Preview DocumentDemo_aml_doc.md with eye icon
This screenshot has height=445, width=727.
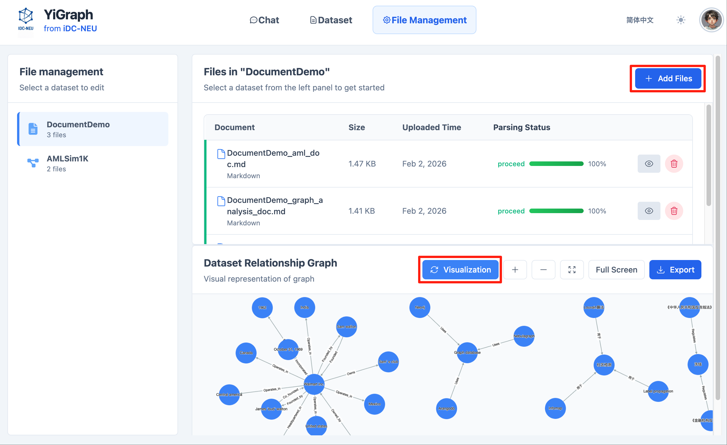649,164
